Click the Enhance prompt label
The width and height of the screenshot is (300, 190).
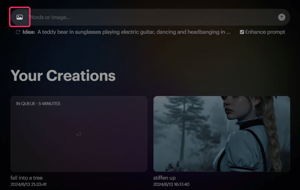tap(265, 32)
